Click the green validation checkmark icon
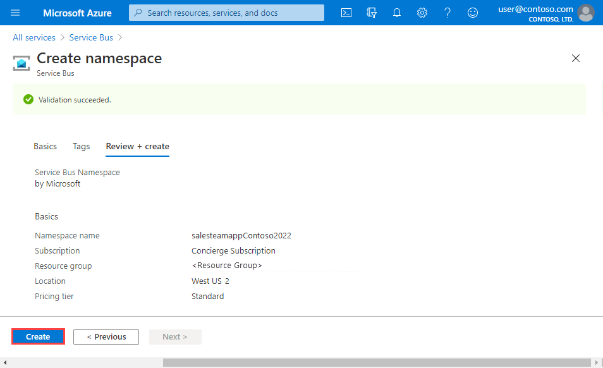 point(28,100)
